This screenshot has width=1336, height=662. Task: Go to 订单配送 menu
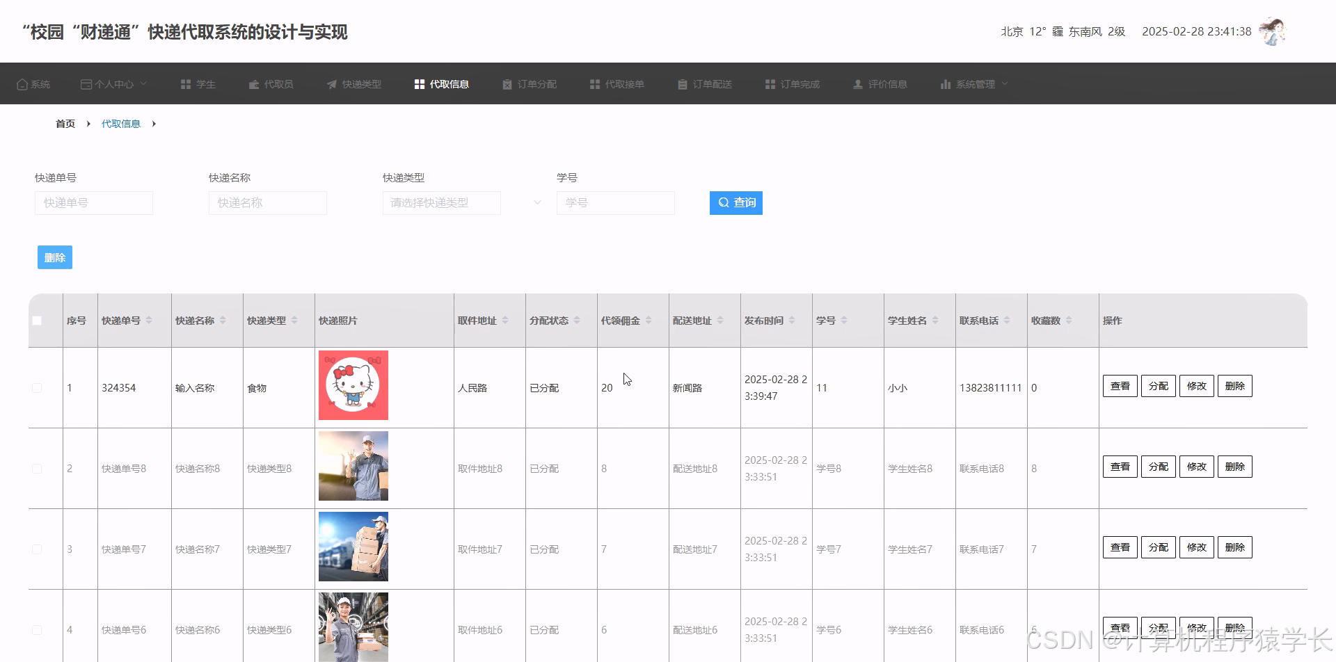705,84
